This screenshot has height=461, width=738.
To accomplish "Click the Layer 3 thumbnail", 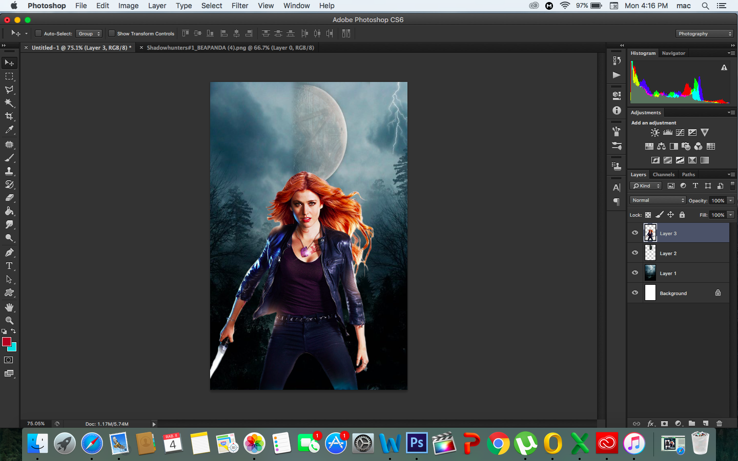I will click(650, 233).
